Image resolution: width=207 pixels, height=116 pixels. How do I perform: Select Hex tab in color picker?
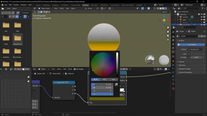point(114,80)
